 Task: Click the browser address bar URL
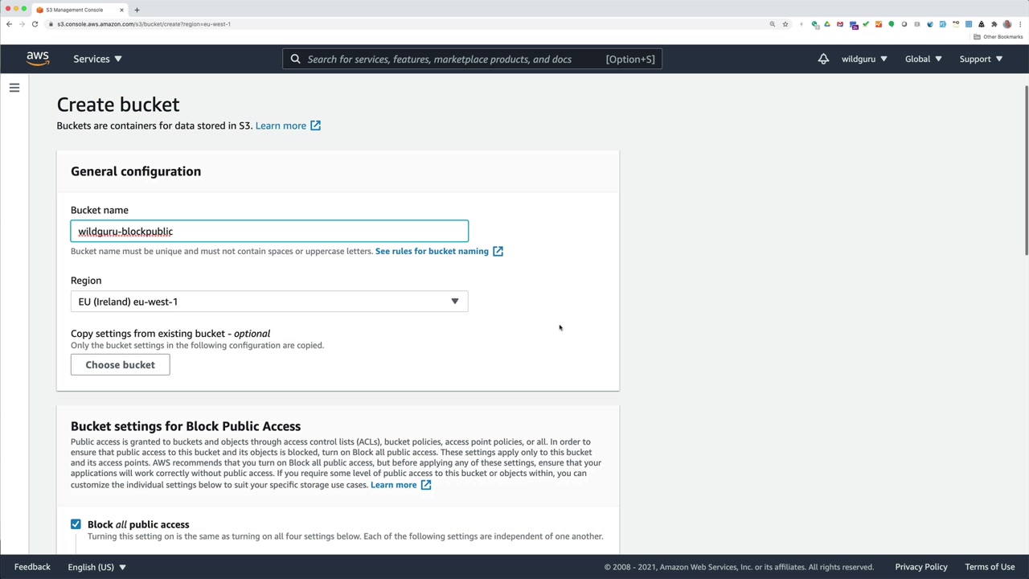144,24
